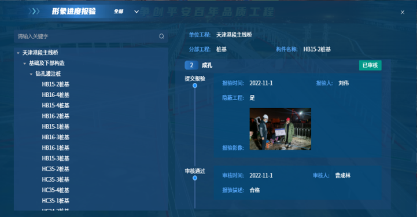Click the 提交报验 timeline marker
Image resolution: width=417 pixels, height=217 pixels.
pyautogui.click(x=195, y=86)
